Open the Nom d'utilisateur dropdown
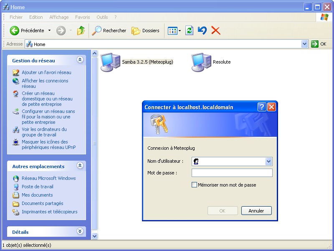 tap(268, 161)
